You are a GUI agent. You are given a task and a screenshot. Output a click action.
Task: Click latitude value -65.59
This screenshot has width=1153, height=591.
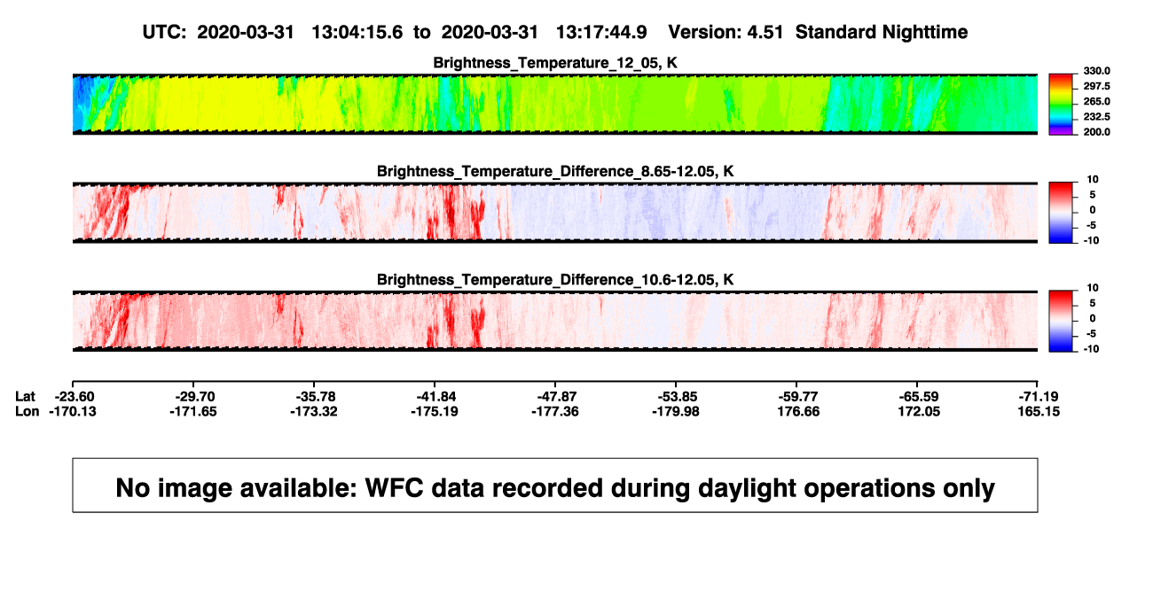click(x=918, y=396)
